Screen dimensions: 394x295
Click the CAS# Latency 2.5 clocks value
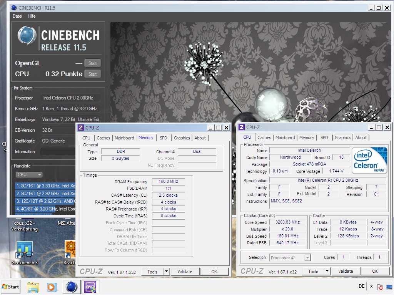(x=169, y=195)
